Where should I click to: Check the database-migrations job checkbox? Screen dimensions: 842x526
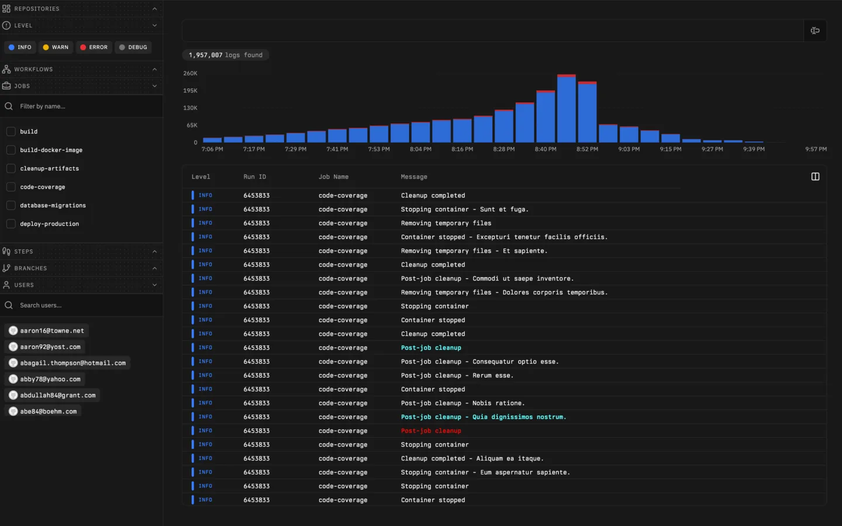tap(11, 205)
